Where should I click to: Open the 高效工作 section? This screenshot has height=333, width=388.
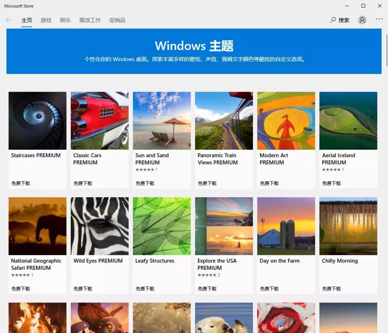point(90,20)
